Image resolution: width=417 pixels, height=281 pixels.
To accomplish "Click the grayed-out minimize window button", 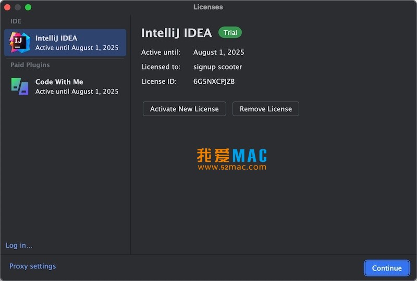I will point(18,7).
